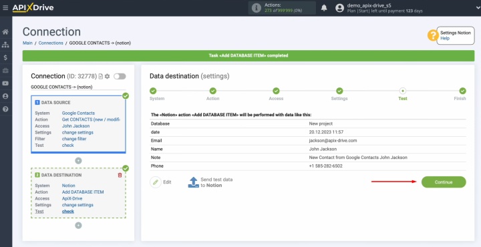The image size is (481, 247).
Task: Click change settings in Data Destination
Action: pos(77,205)
